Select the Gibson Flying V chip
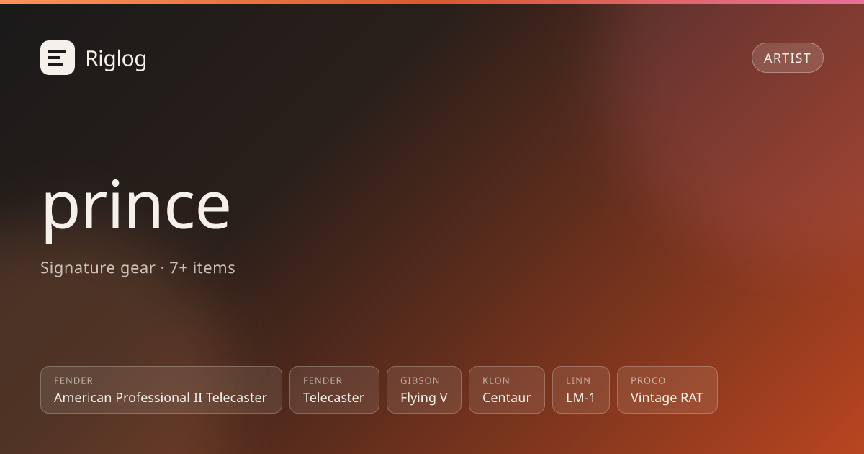 point(424,390)
